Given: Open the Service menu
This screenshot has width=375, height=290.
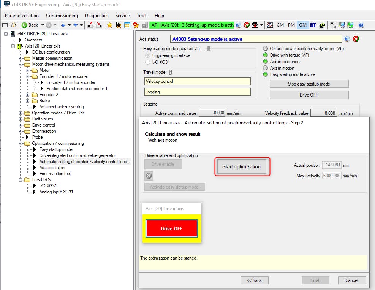Looking at the screenshot, I should point(122,16).
